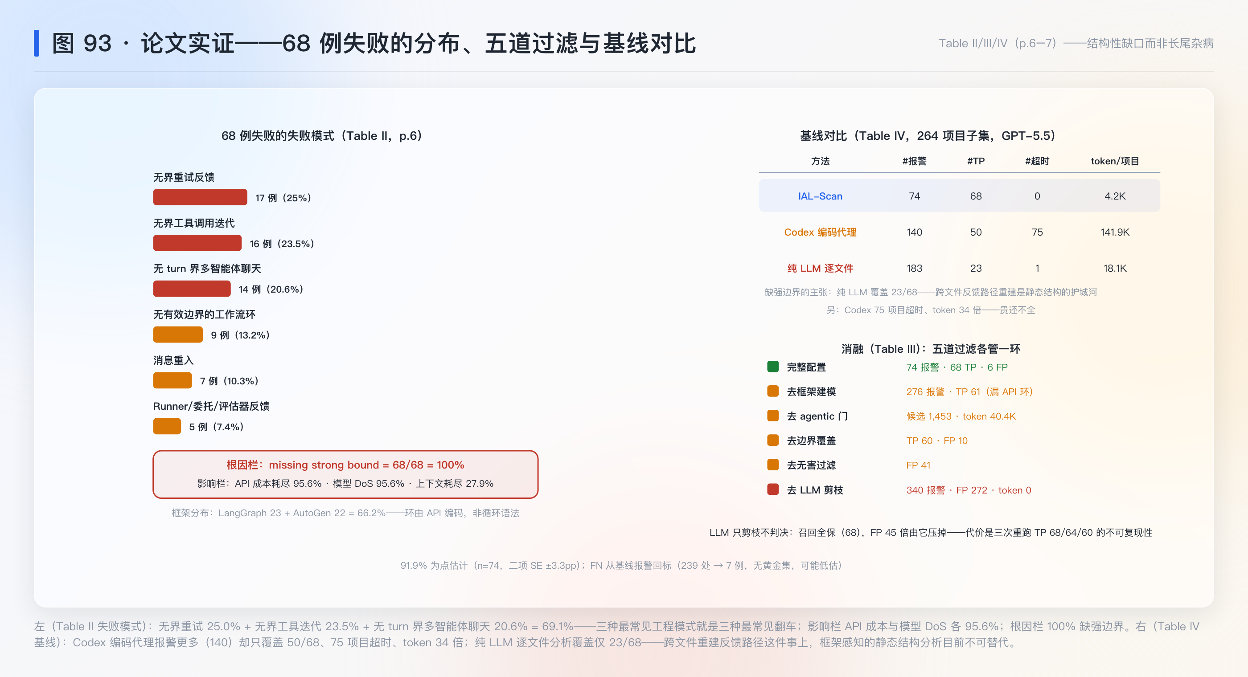Click the 候选 1,453 · token 40.4K value

click(x=961, y=416)
